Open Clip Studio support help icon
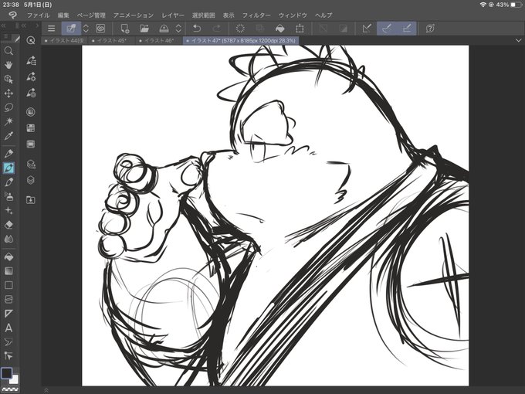Viewport: 525px width, 394px height. [430, 29]
